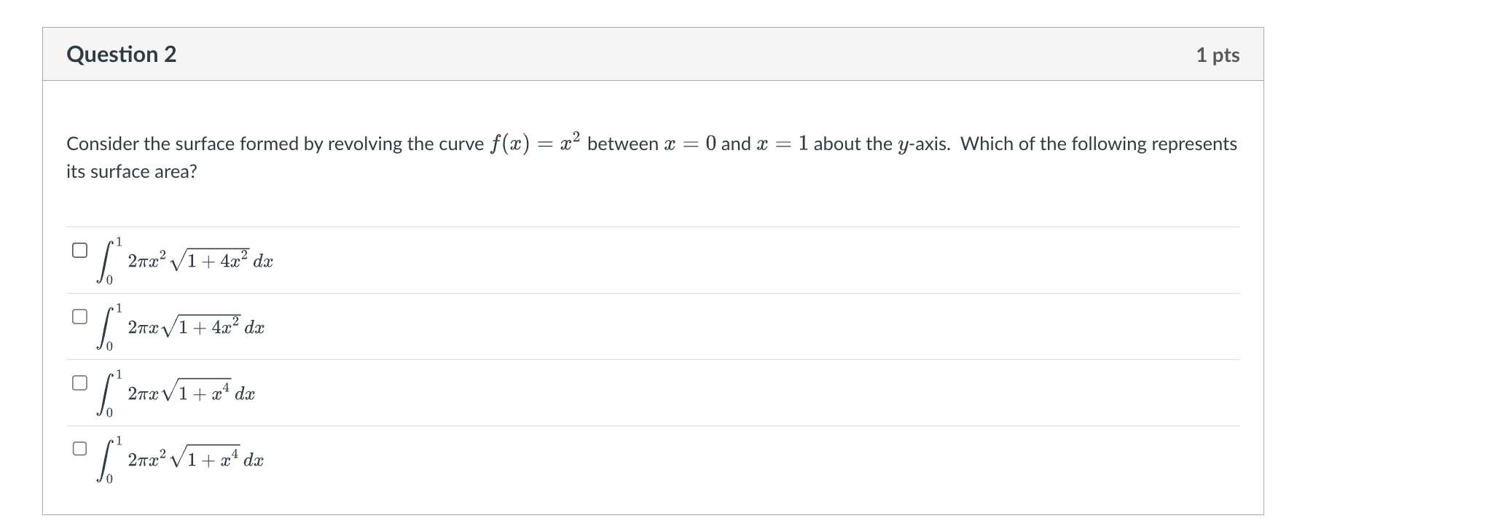Click the first answer integral expression

click(x=186, y=259)
